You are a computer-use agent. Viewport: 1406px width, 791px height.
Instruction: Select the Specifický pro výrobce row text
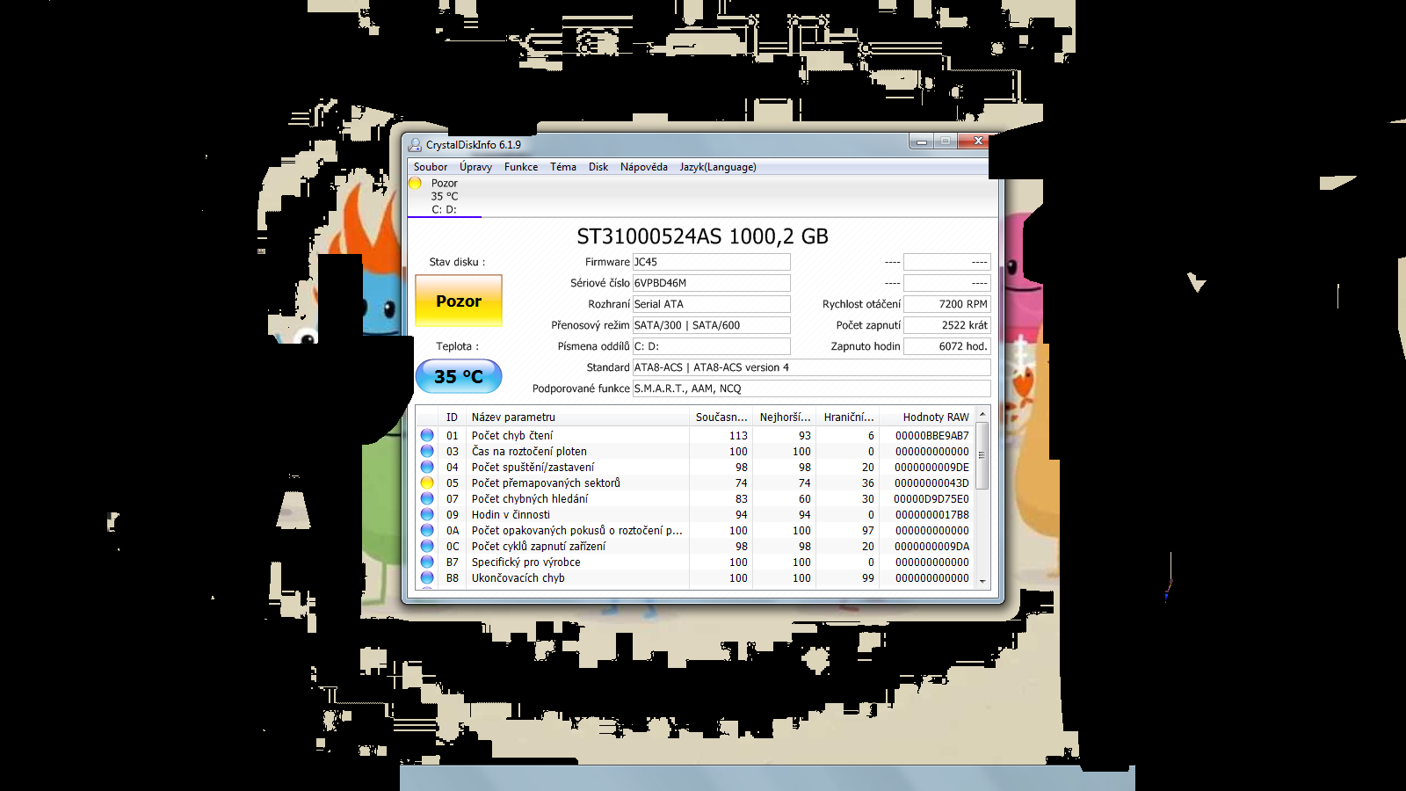click(525, 562)
